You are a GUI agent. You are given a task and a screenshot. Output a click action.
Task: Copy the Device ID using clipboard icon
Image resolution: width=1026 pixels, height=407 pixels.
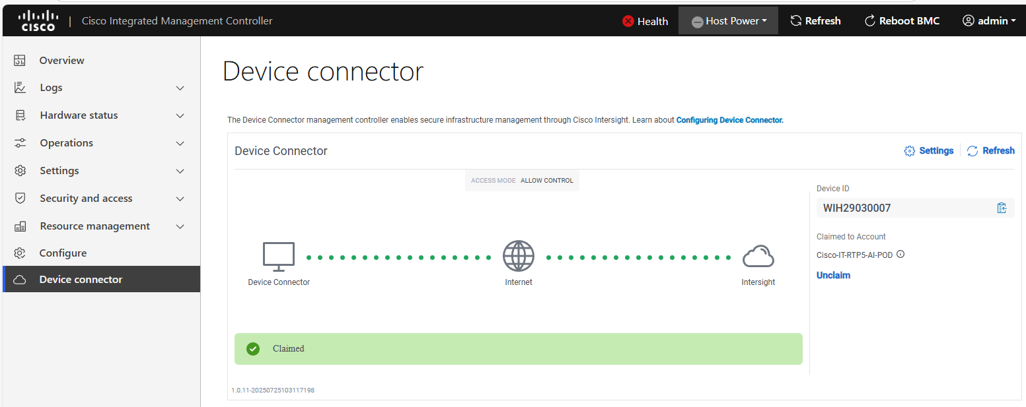click(1002, 208)
